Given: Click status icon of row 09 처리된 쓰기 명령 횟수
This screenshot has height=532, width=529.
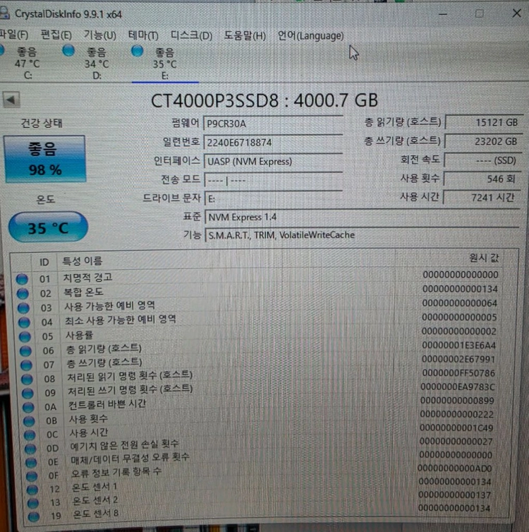Looking at the screenshot, I should [28, 393].
